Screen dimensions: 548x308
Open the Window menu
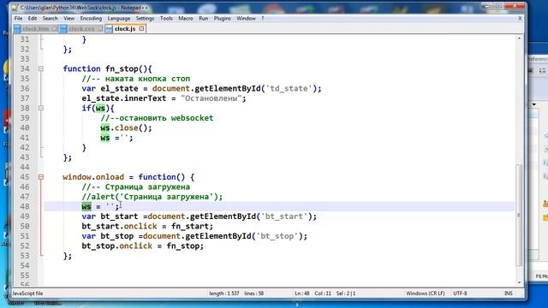[246, 18]
